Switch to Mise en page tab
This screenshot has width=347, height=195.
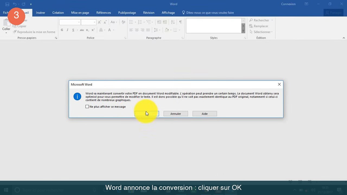point(80,13)
